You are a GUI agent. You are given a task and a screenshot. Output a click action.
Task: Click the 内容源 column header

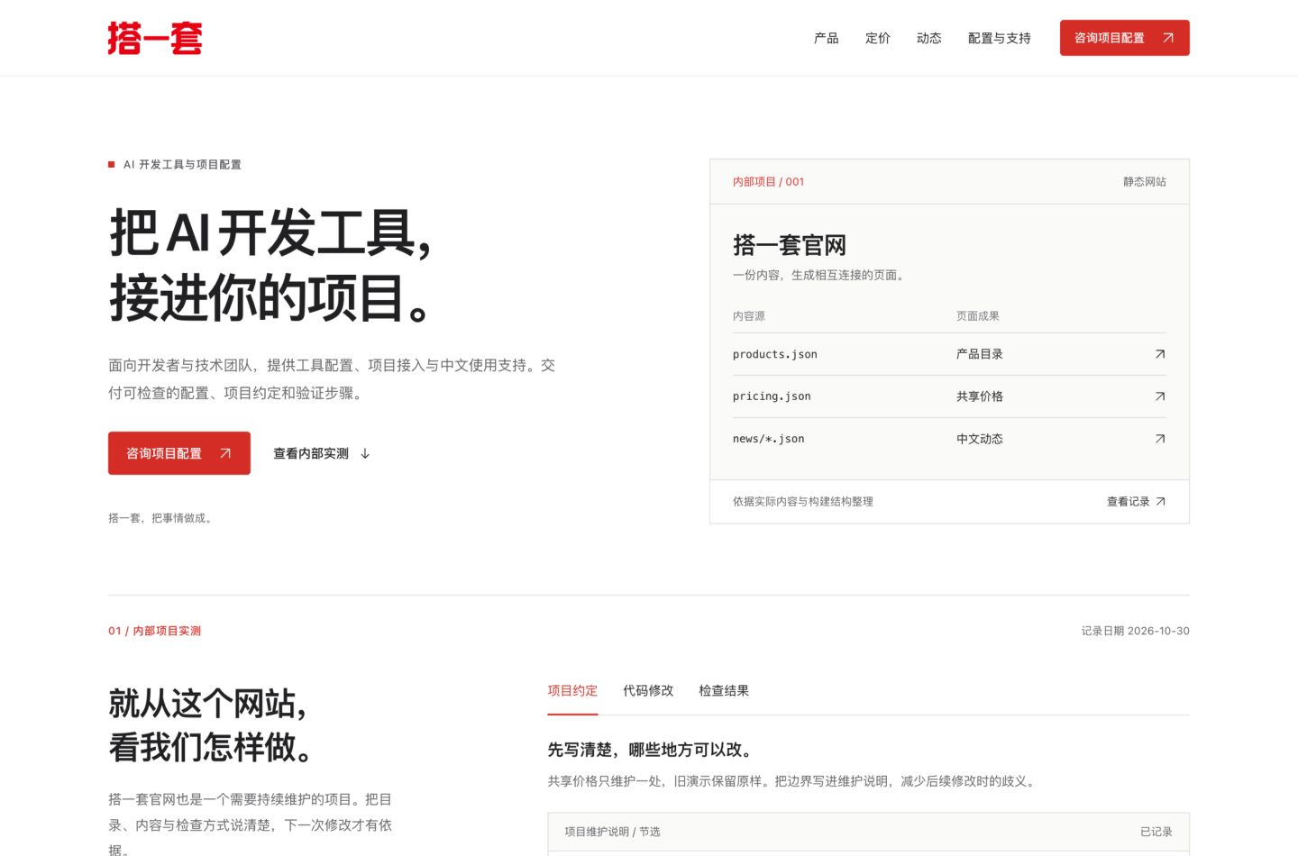(x=749, y=316)
